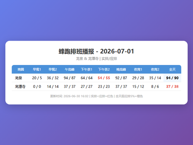Select the 早餐2 column header

pos(52,70)
